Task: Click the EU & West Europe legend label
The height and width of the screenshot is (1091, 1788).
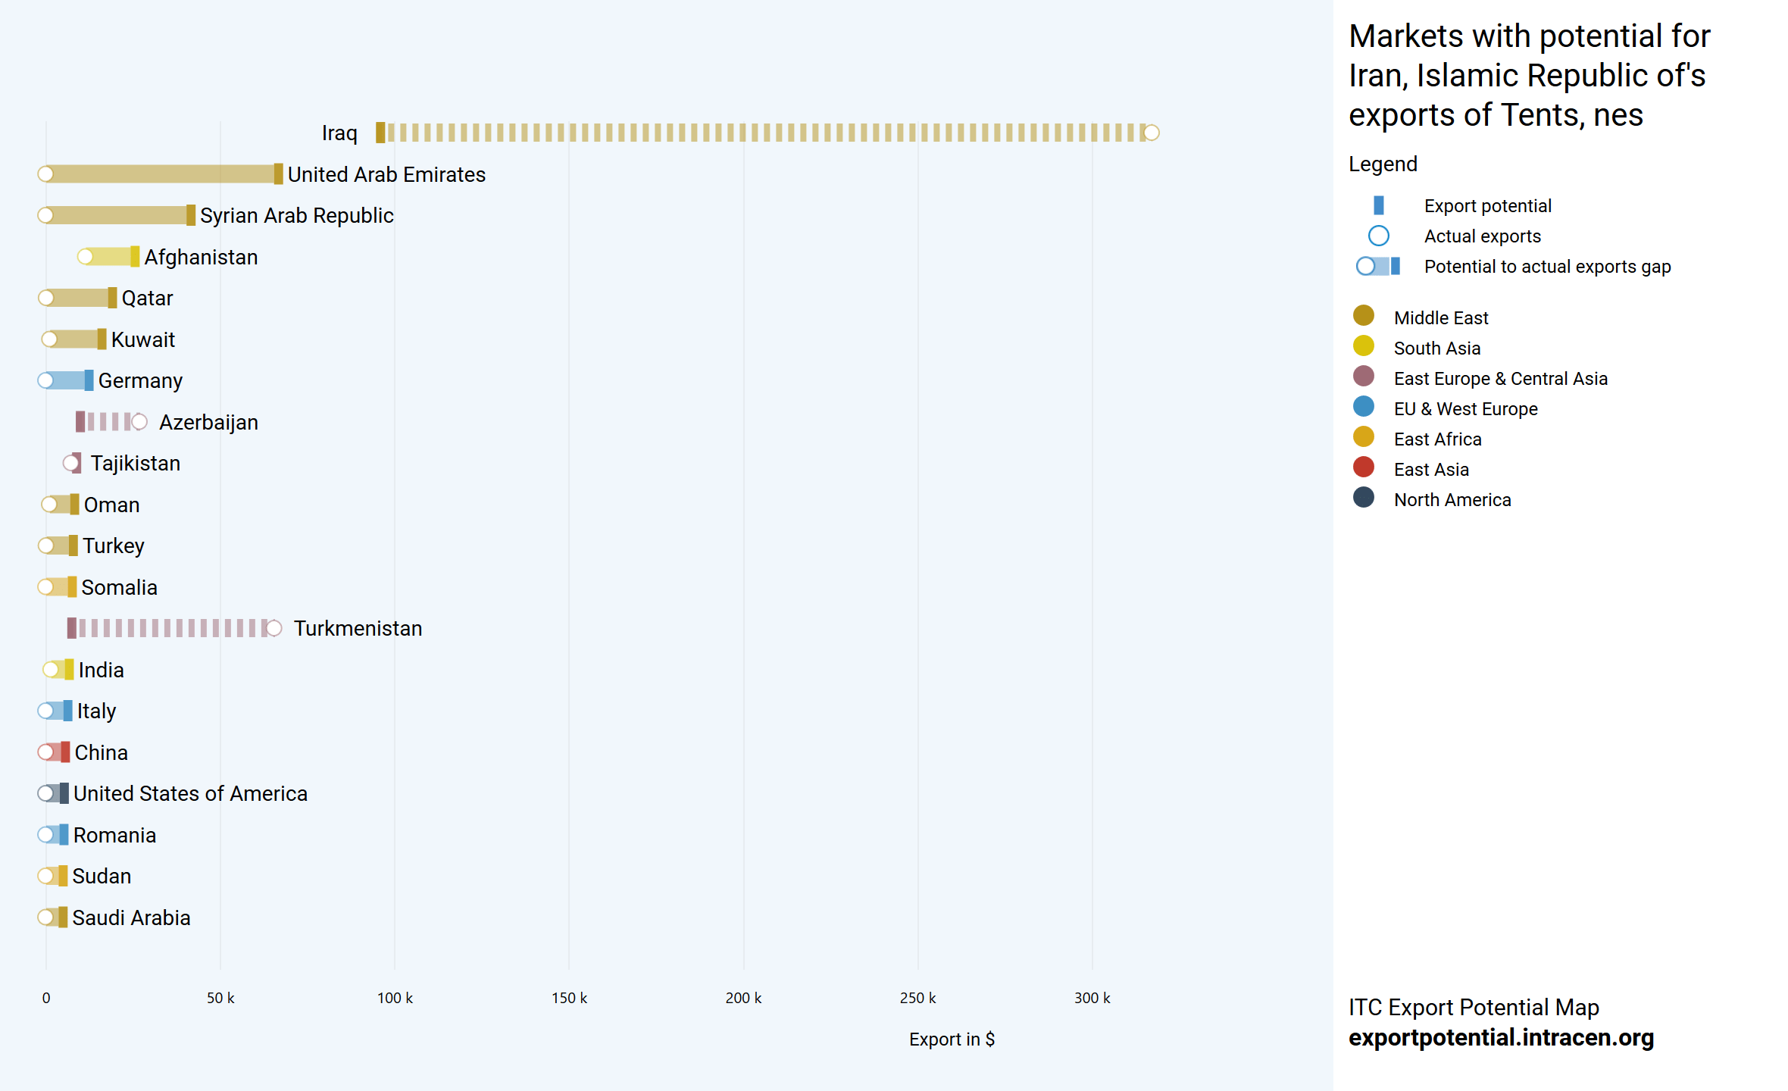Action: coord(1465,409)
